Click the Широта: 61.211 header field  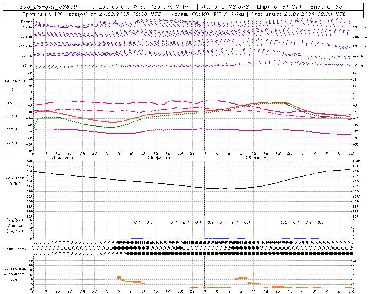(279, 7)
